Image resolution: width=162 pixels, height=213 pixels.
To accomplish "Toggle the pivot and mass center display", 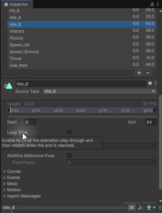I will [x=140, y=208].
